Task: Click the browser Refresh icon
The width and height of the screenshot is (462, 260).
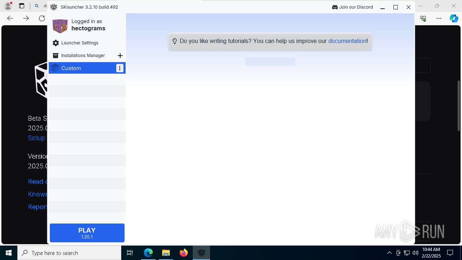Action: (42, 18)
